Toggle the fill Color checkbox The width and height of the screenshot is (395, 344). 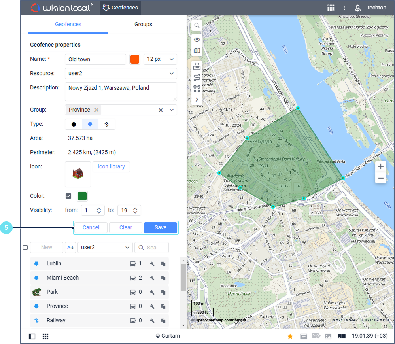[68, 196]
